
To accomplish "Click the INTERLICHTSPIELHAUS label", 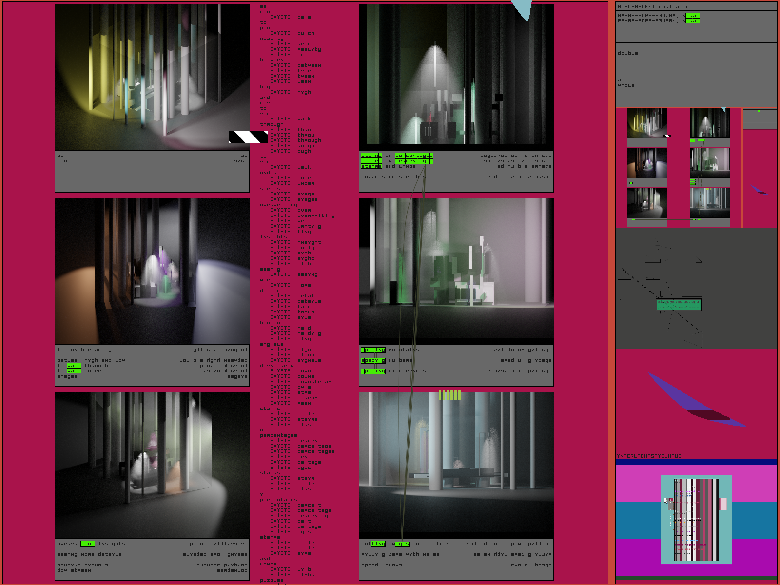I will (649, 456).
